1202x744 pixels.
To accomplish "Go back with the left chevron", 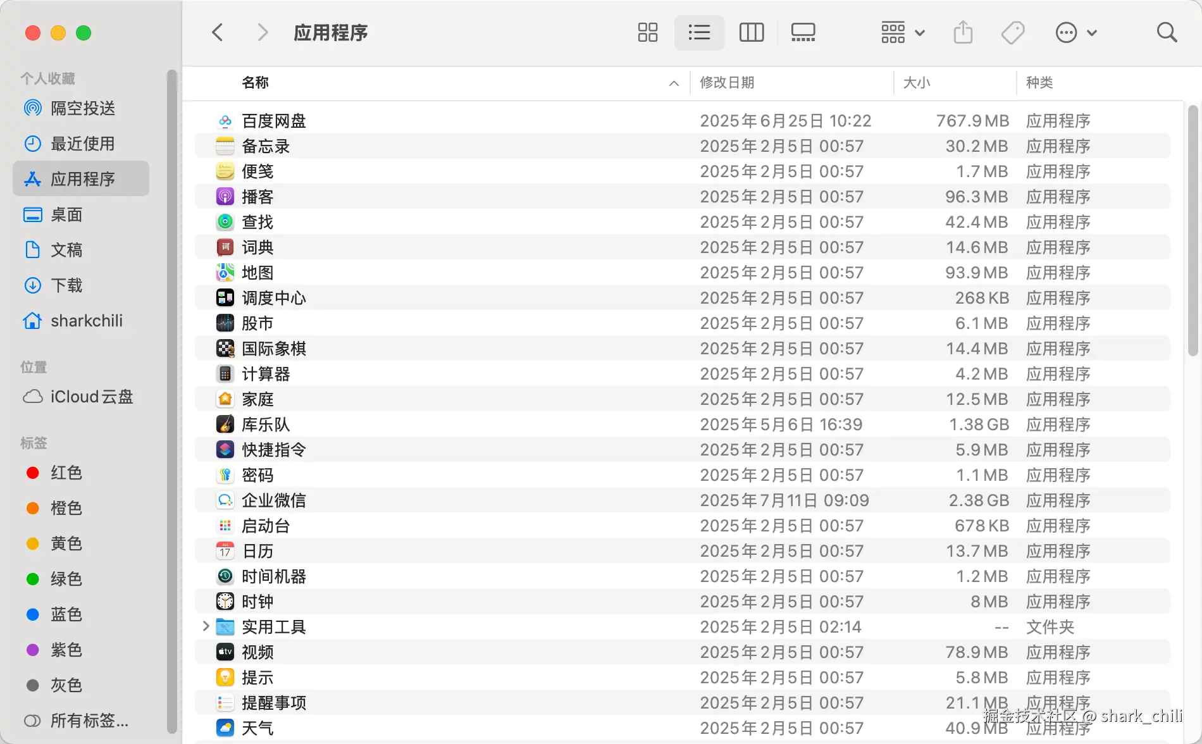I will coord(218,32).
